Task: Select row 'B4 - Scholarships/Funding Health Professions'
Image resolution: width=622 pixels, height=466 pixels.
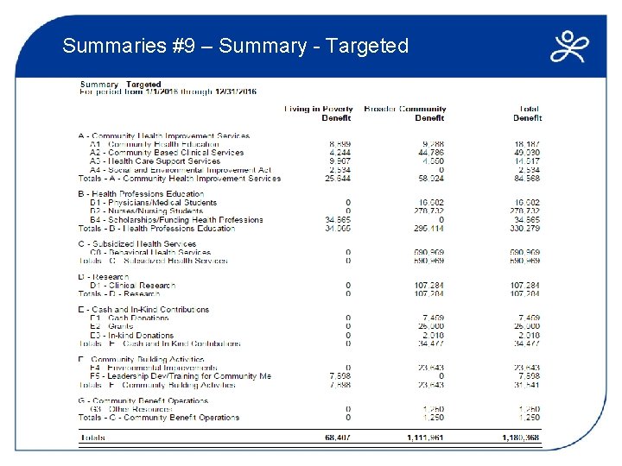Action: [314, 220]
